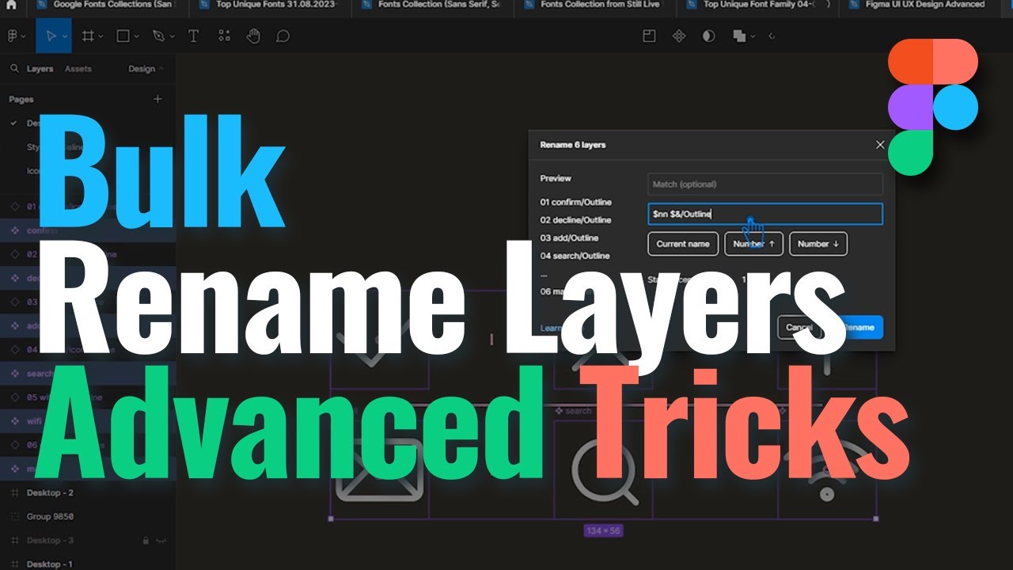
Task: Expand the Frame tool dropdown arrow
Action: (101, 37)
